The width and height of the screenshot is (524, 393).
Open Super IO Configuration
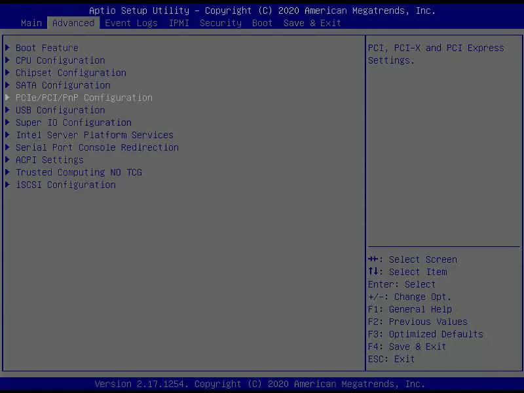(x=74, y=122)
